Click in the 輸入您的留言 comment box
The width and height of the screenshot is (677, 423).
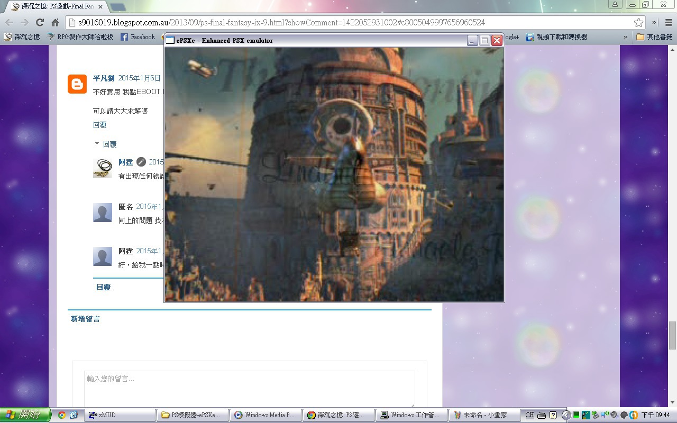point(249,389)
